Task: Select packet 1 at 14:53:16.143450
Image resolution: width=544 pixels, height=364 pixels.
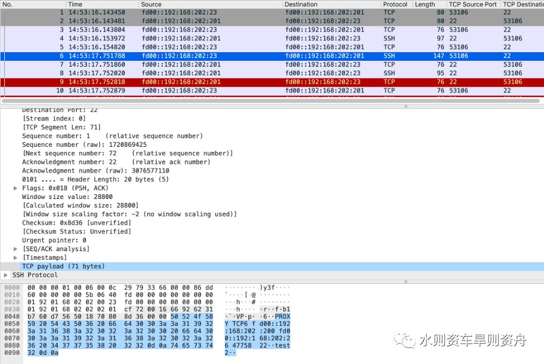Action: click(x=272, y=12)
